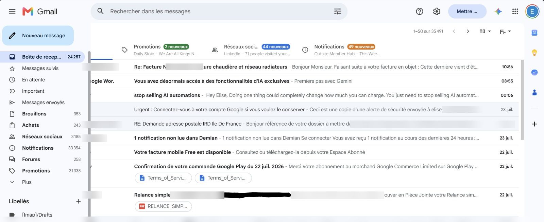544x222 pixels.
Task: Open the main menu hamburger icon
Action: tap(12, 12)
